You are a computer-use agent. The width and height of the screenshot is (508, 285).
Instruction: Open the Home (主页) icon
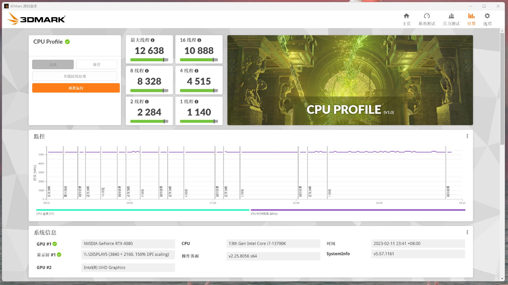coord(406,16)
